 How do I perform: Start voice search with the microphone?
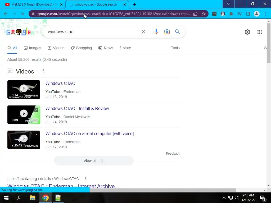tap(156, 32)
